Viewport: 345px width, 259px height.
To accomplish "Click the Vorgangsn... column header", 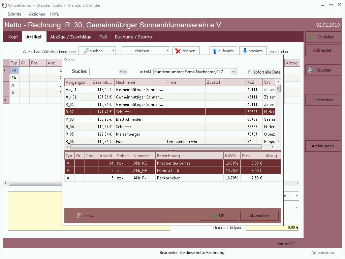I will (77, 82).
